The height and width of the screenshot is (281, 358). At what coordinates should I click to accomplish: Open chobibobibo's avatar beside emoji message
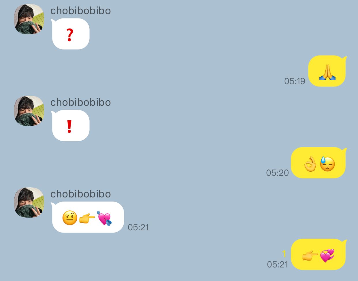[29, 202]
